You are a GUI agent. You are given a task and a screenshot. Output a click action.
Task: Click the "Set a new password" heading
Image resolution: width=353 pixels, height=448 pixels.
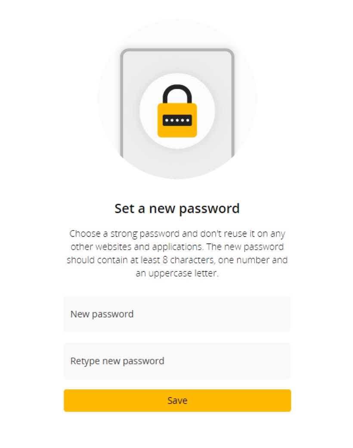click(177, 208)
